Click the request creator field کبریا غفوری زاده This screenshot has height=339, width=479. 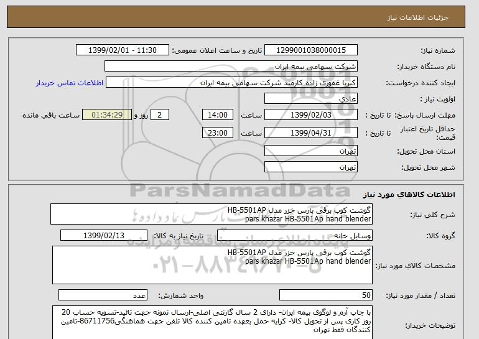point(231,83)
